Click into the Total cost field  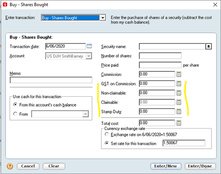[157, 123]
